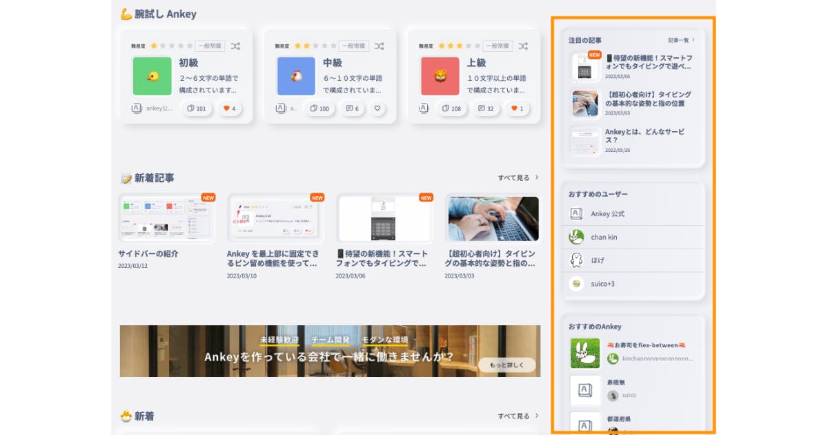Image resolution: width=828 pixels, height=435 pixels.
Task: Open the comments icon showing 32
Action: pos(486,108)
